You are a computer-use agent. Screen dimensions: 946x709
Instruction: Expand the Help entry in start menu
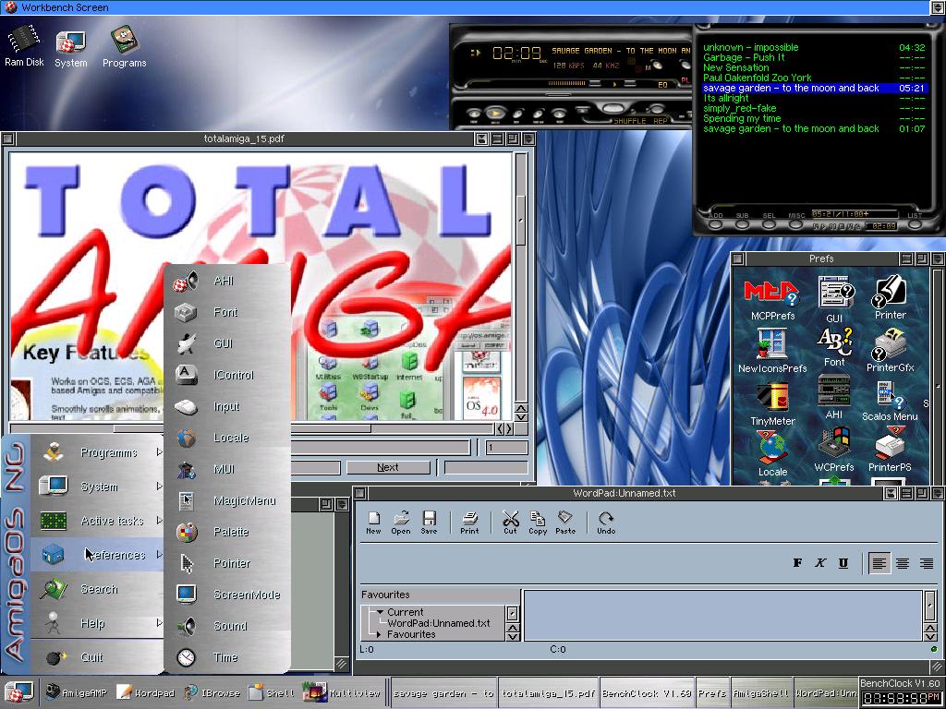tap(98, 623)
